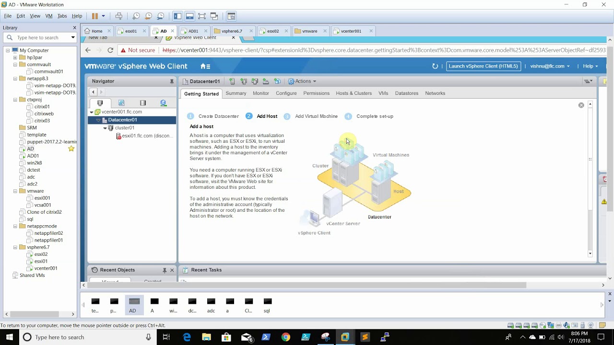Open the vishnu@flc.com user dropdown
This screenshot has height=345, width=614.
tap(550, 66)
